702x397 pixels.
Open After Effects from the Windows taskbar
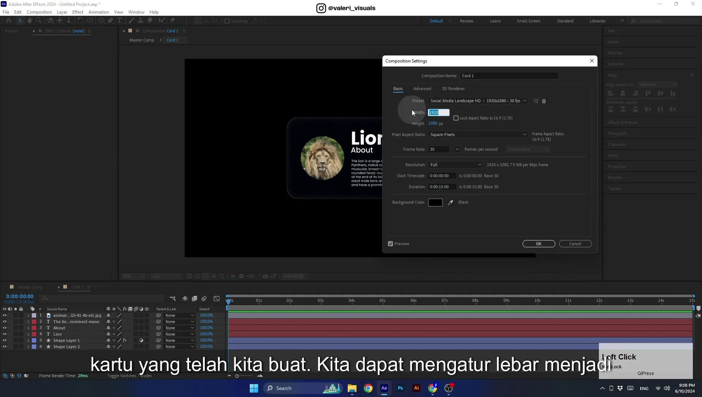384,388
